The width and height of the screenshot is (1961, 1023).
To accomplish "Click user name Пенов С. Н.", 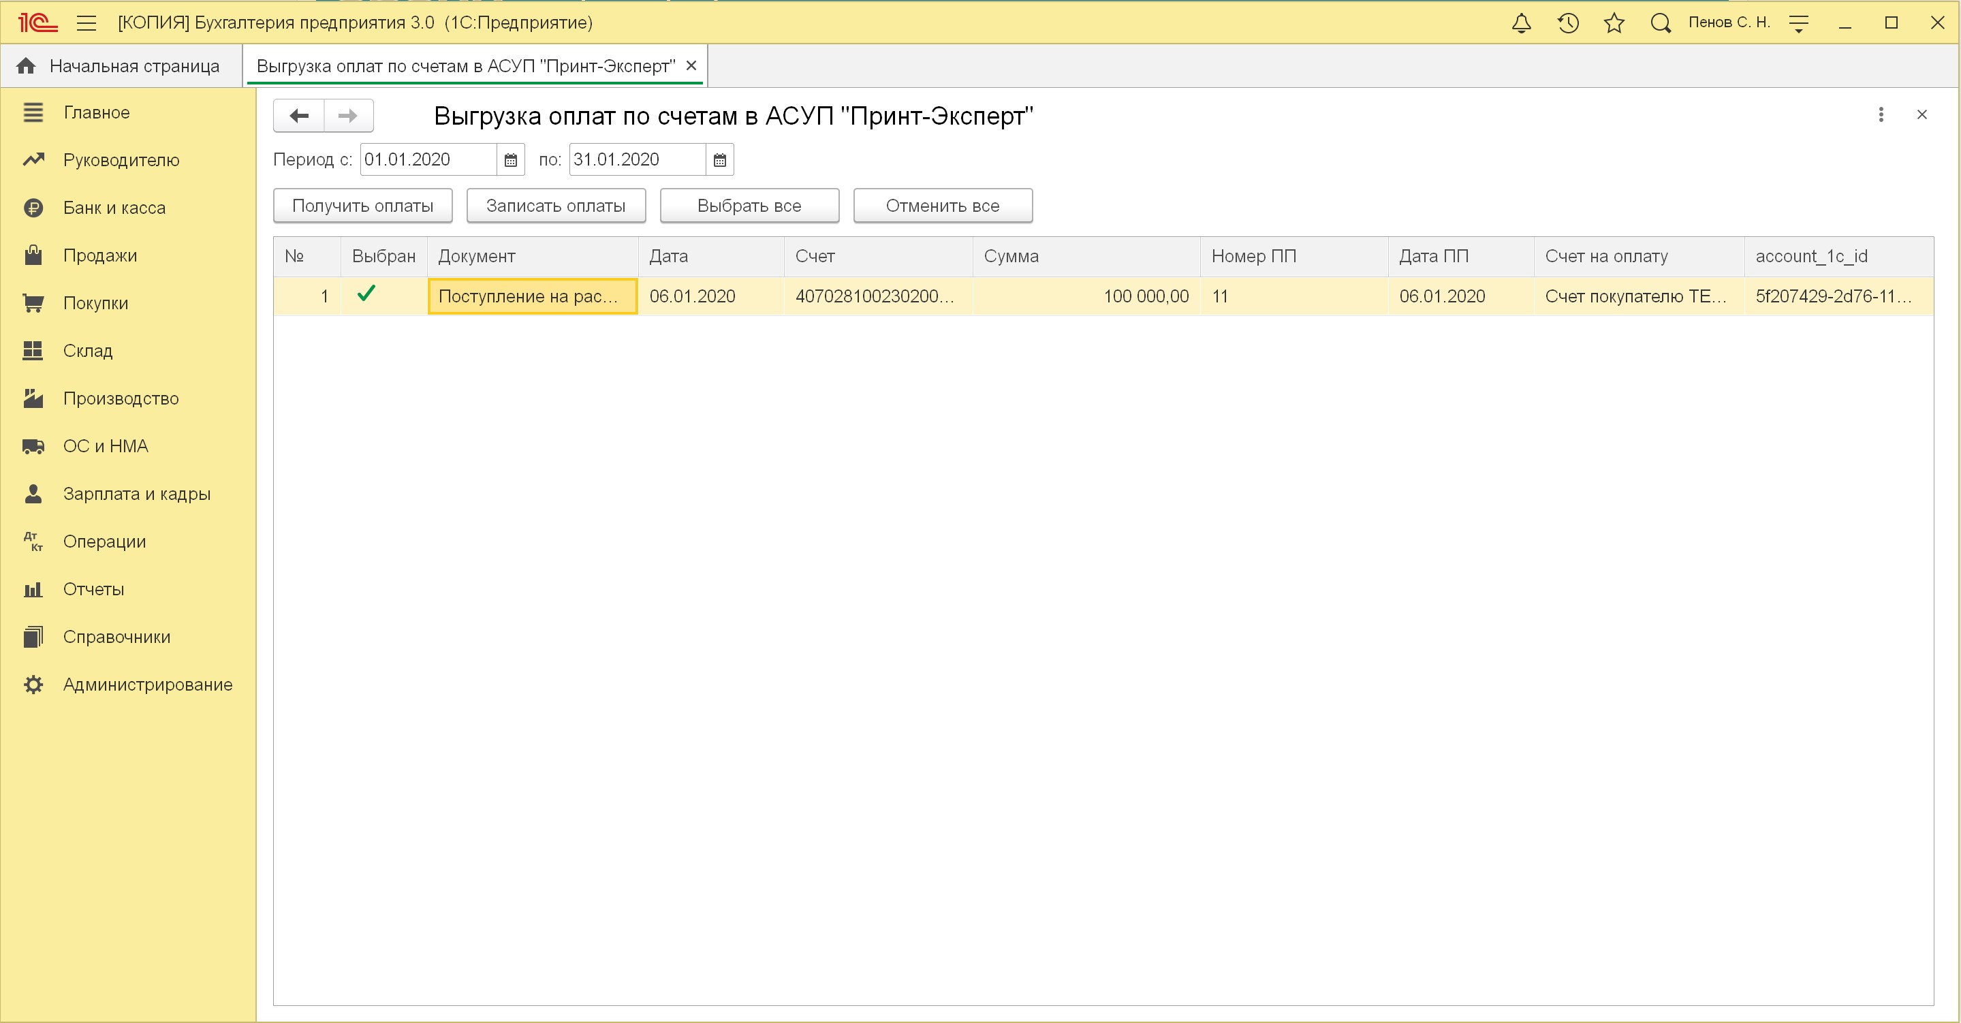I will 1729,23.
